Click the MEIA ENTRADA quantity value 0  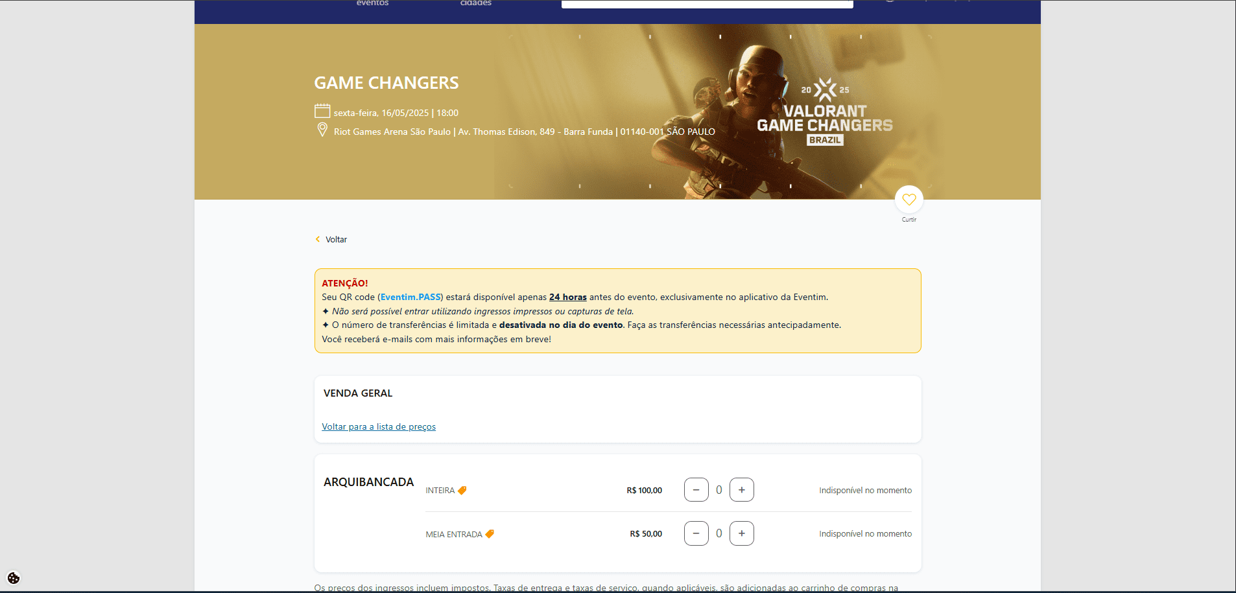pyautogui.click(x=719, y=533)
